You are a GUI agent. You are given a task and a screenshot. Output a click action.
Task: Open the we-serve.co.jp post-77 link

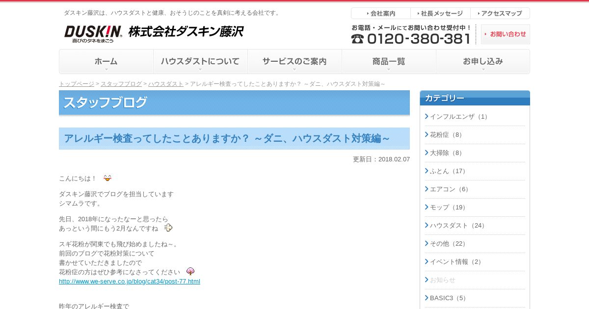130,281
